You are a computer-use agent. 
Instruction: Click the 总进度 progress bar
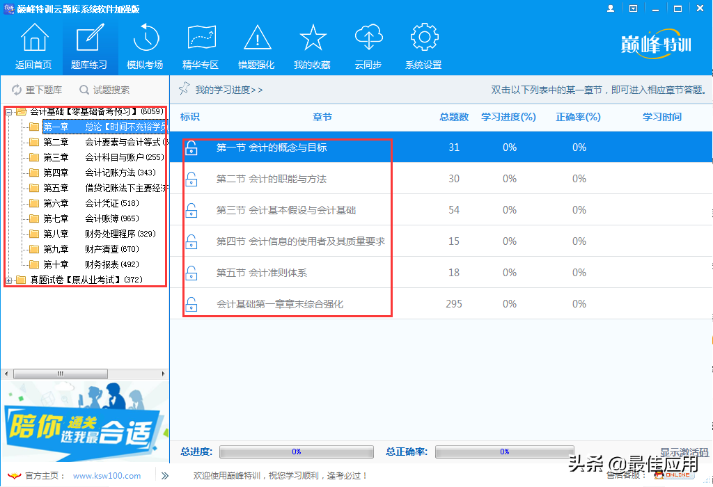coord(297,452)
